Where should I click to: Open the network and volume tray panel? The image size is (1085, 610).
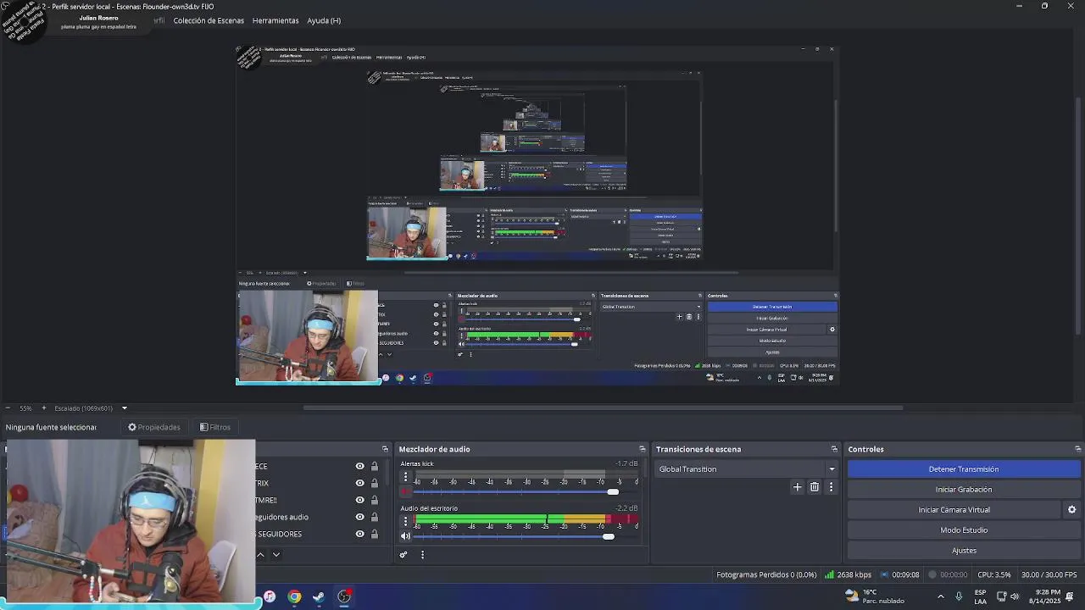(x=1007, y=596)
